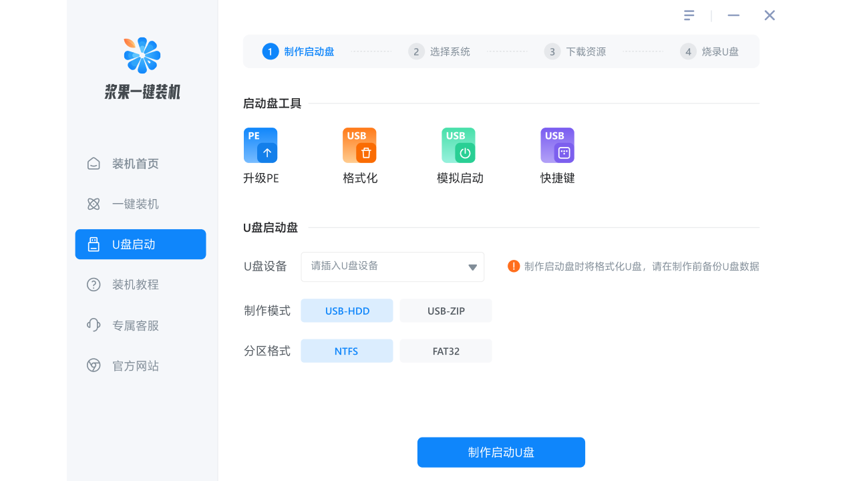Select USB-ZIP production mode

click(x=446, y=310)
